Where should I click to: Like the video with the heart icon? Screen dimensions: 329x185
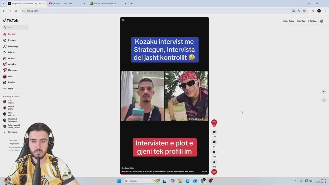pyautogui.click(x=214, y=132)
